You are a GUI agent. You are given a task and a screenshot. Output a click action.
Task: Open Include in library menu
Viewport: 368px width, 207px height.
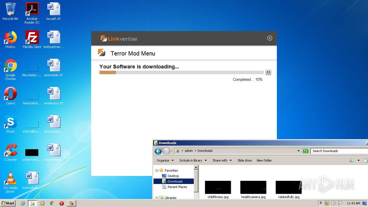coord(193,160)
